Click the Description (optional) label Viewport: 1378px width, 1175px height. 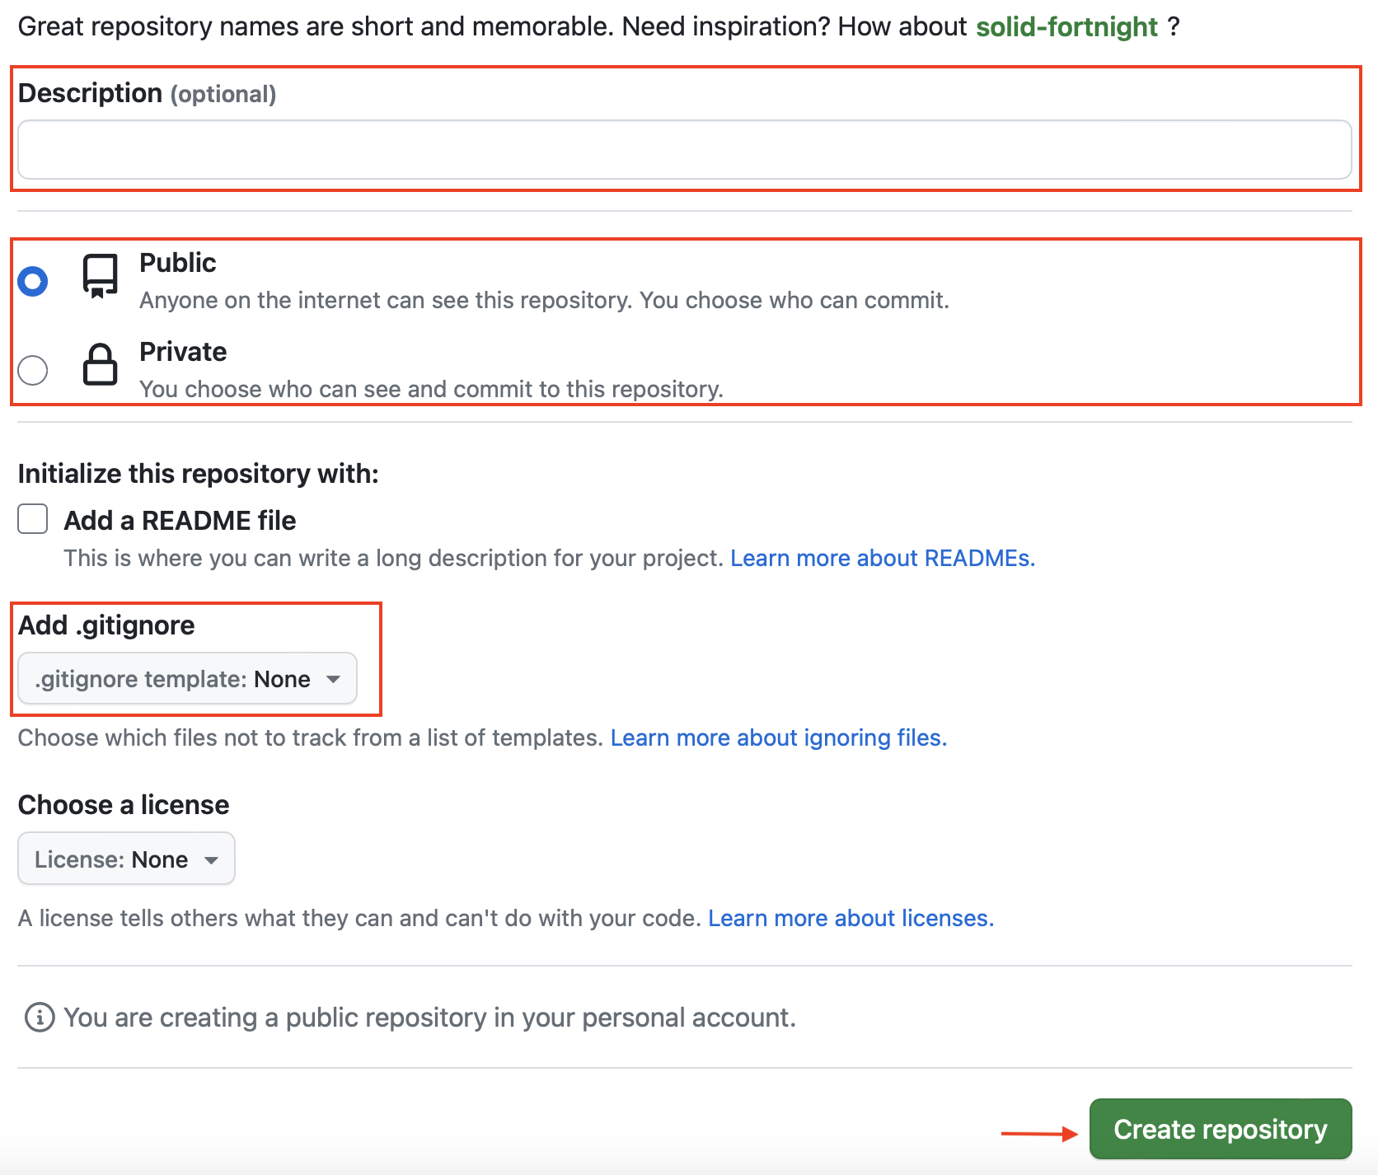[x=147, y=94]
